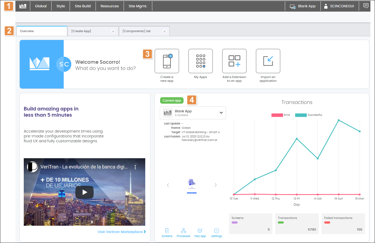375x243 pixels.
Task: Open the Site Build menu
Action: [83, 6]
